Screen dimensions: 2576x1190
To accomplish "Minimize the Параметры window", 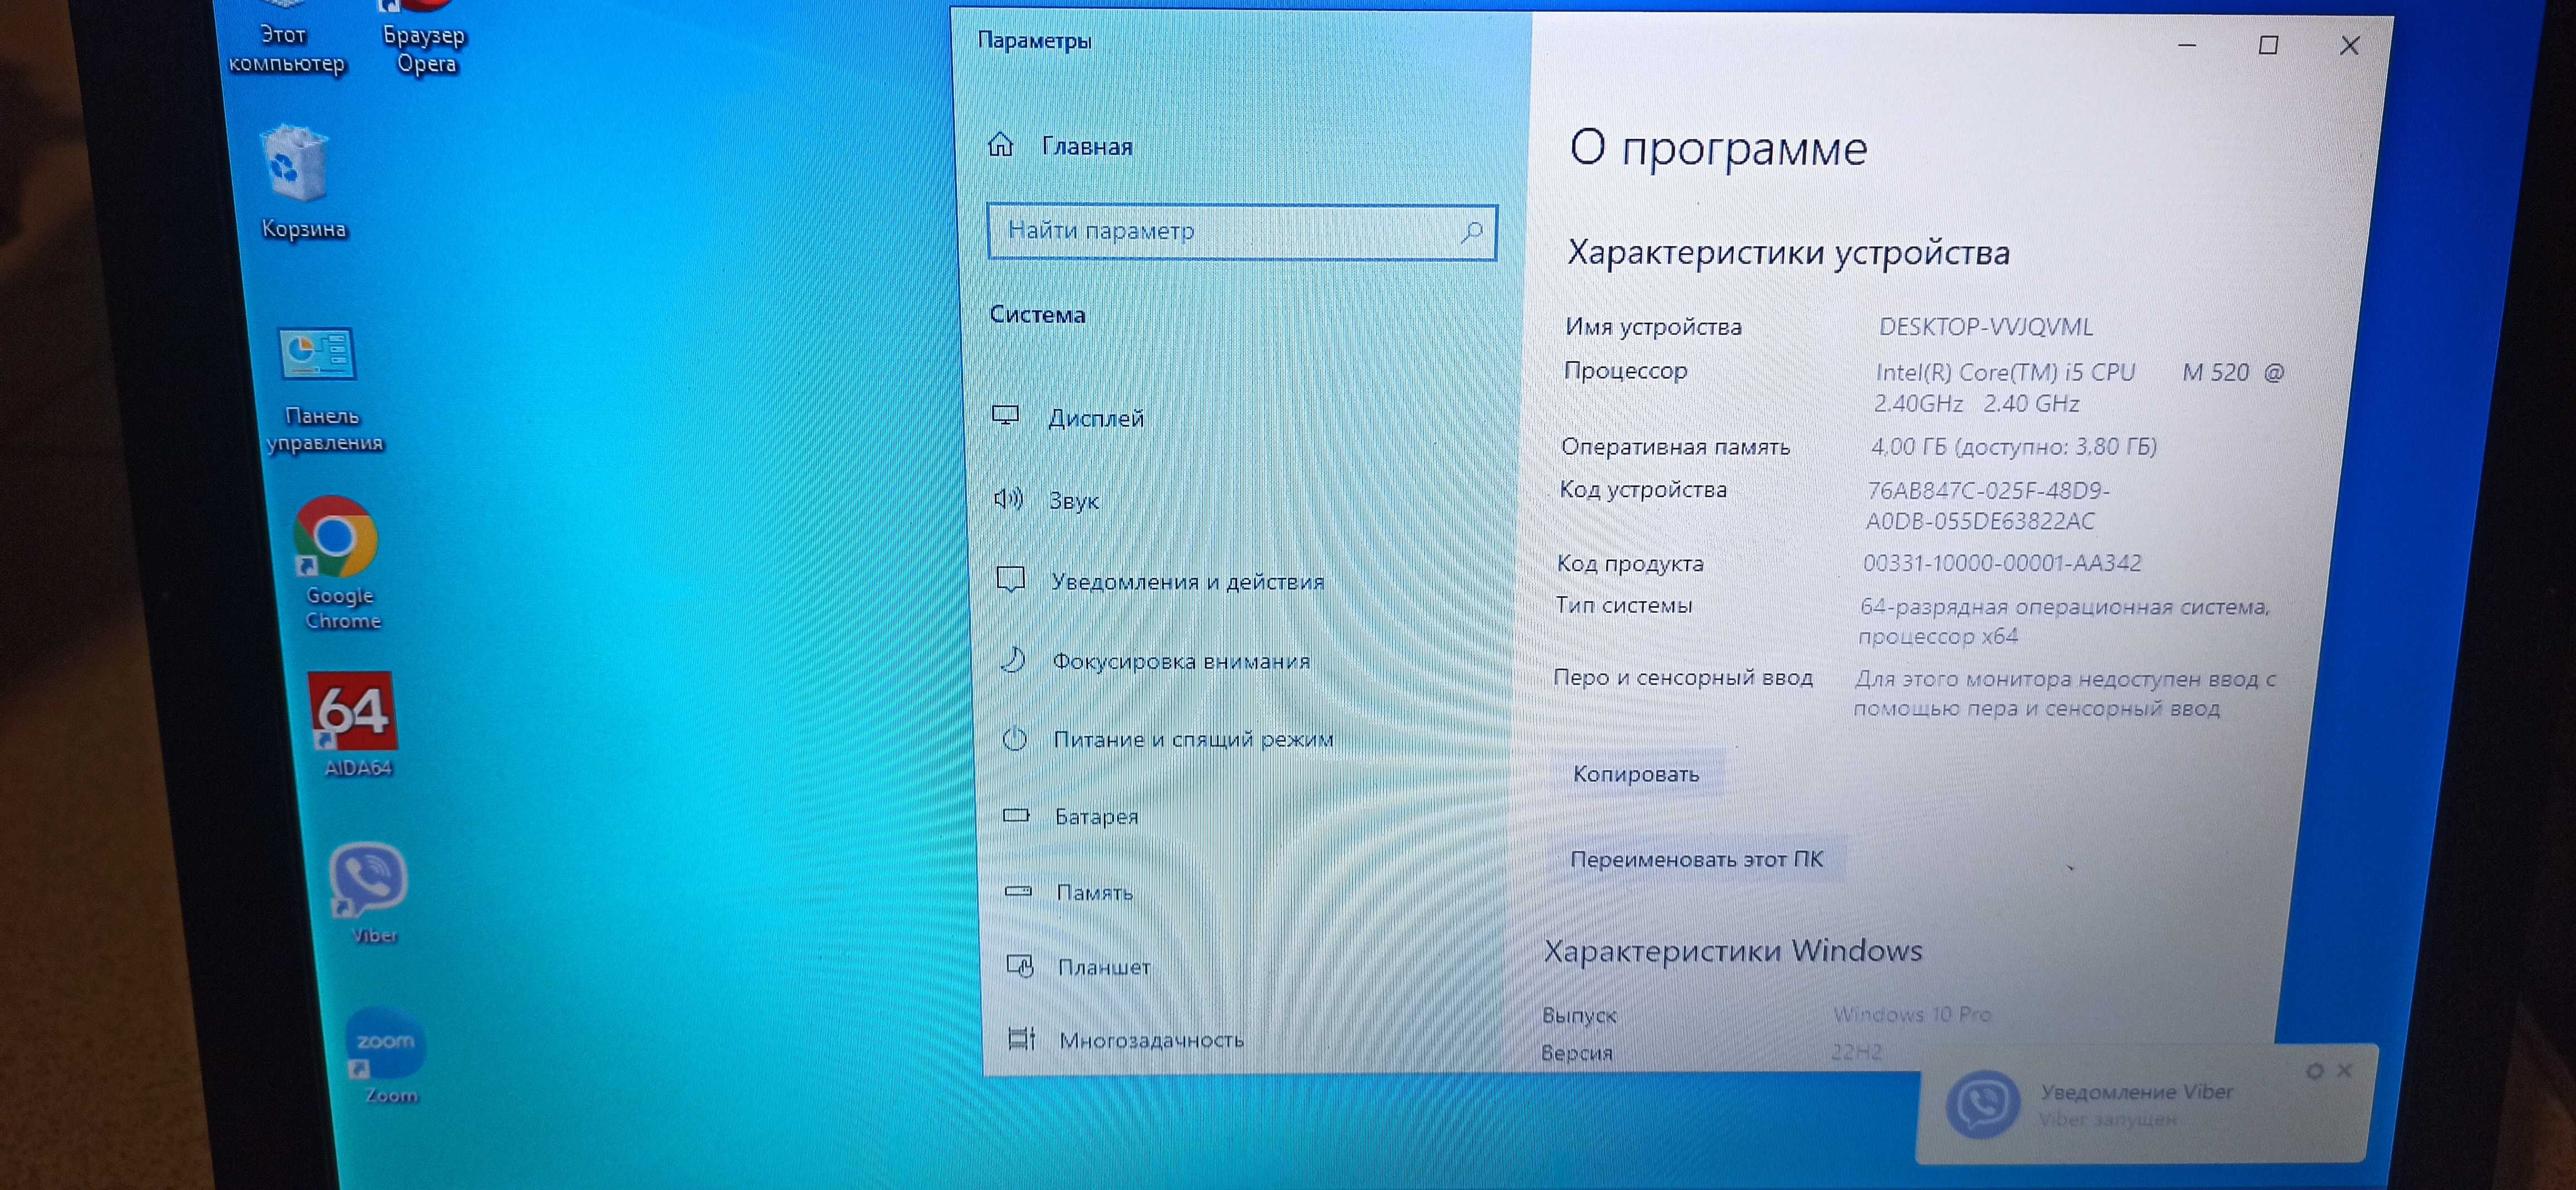I will coord(2187,45).
